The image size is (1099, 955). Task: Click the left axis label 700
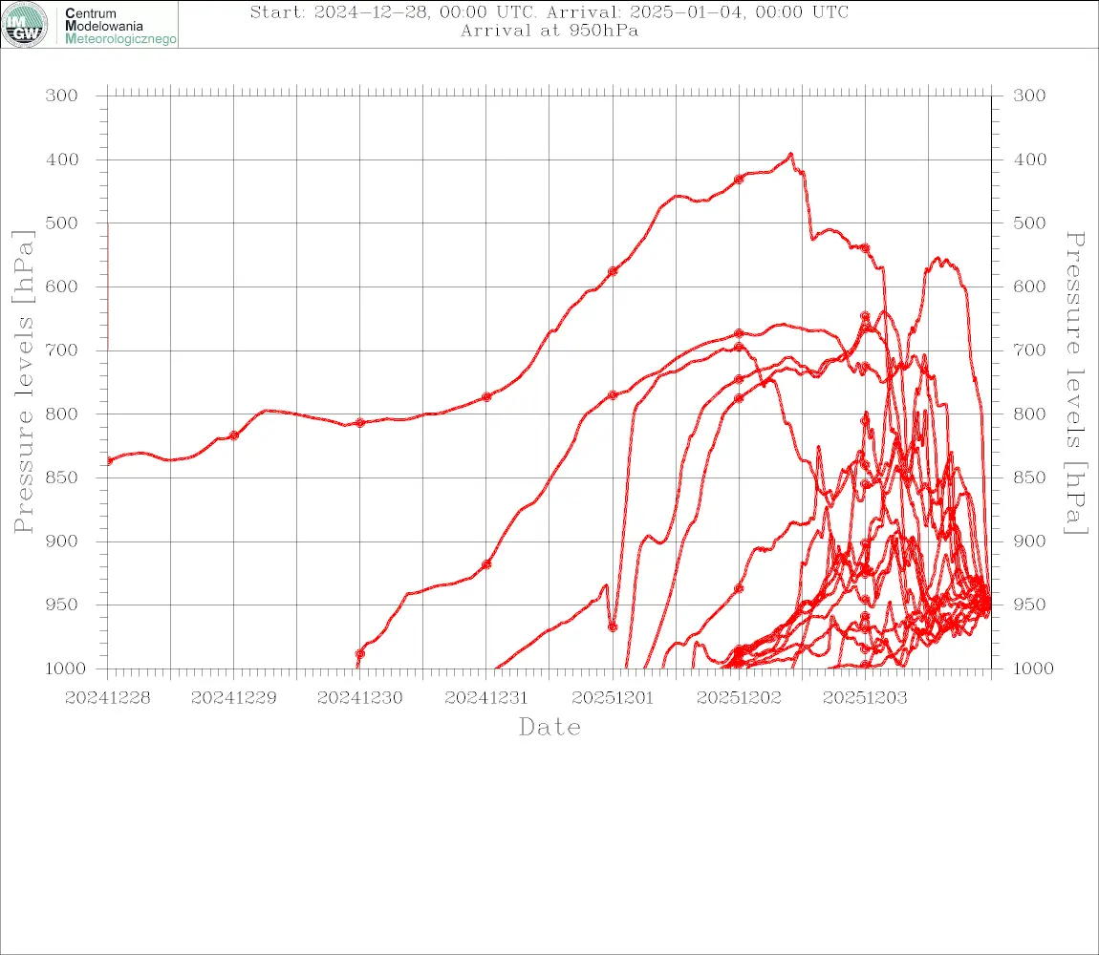(x=62, y=350)
